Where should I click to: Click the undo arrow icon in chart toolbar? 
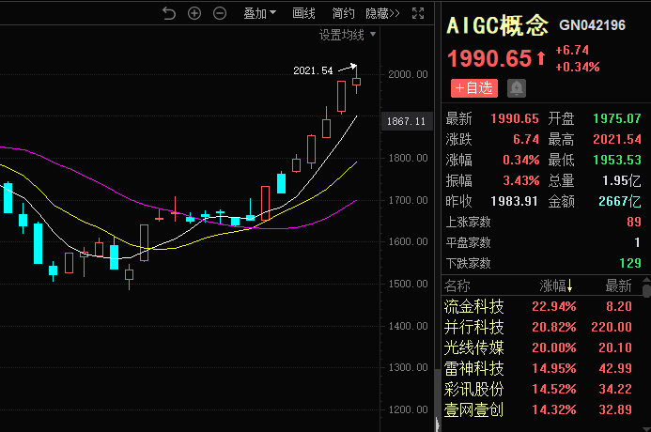point(169,13)
